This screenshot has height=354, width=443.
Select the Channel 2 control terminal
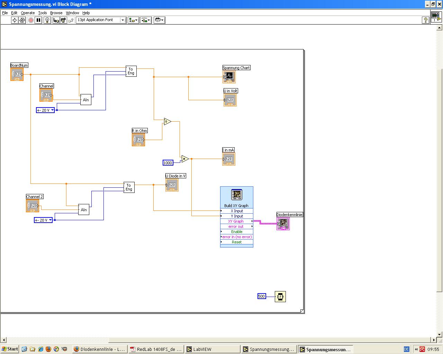(x=33, y=206)
